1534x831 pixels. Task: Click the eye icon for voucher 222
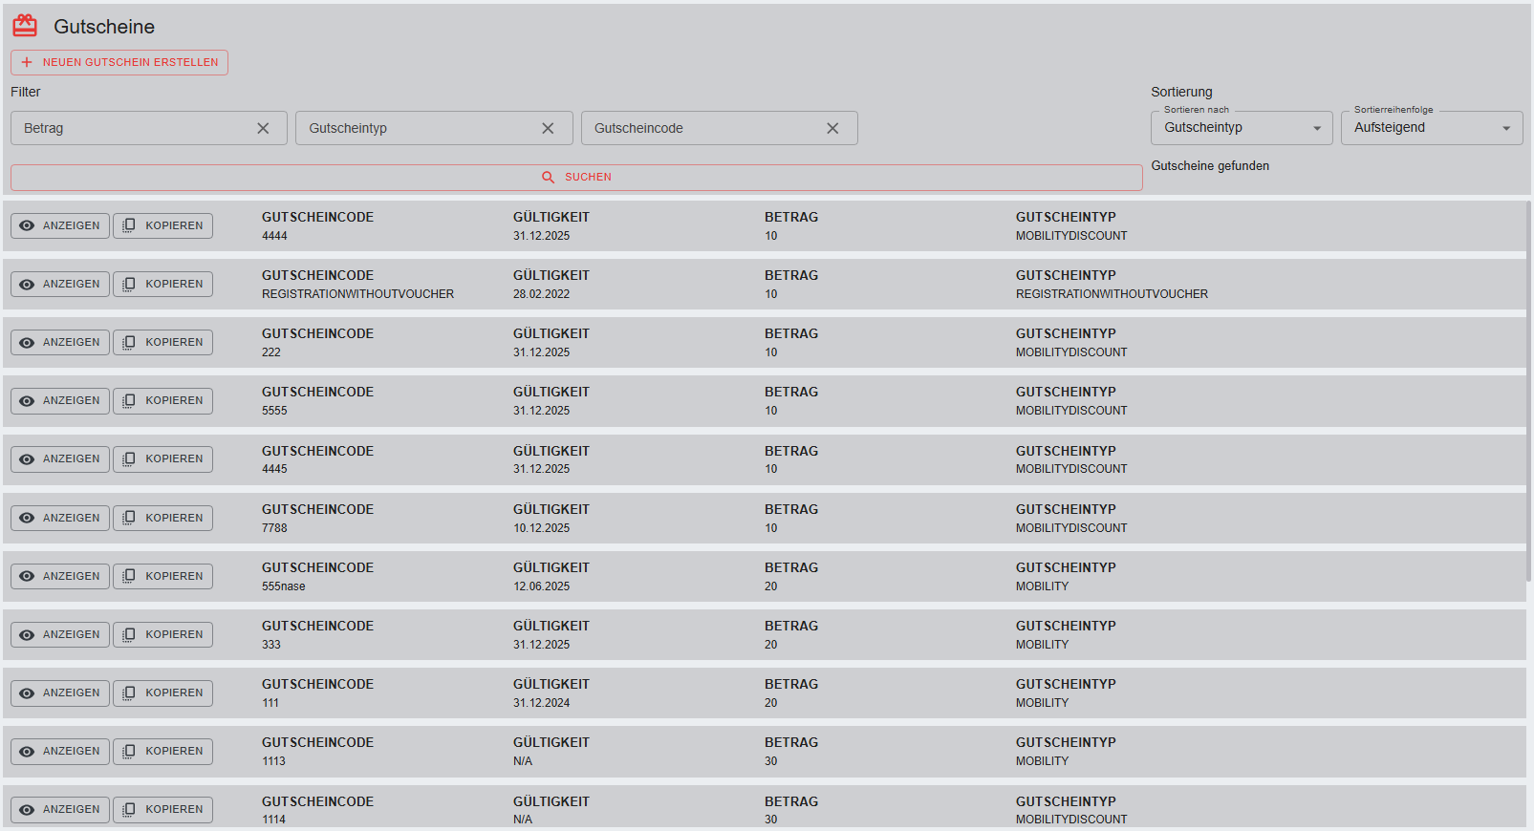27,343
